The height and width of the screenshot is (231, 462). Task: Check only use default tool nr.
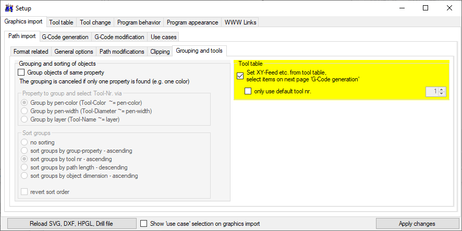tap(248, 91)
